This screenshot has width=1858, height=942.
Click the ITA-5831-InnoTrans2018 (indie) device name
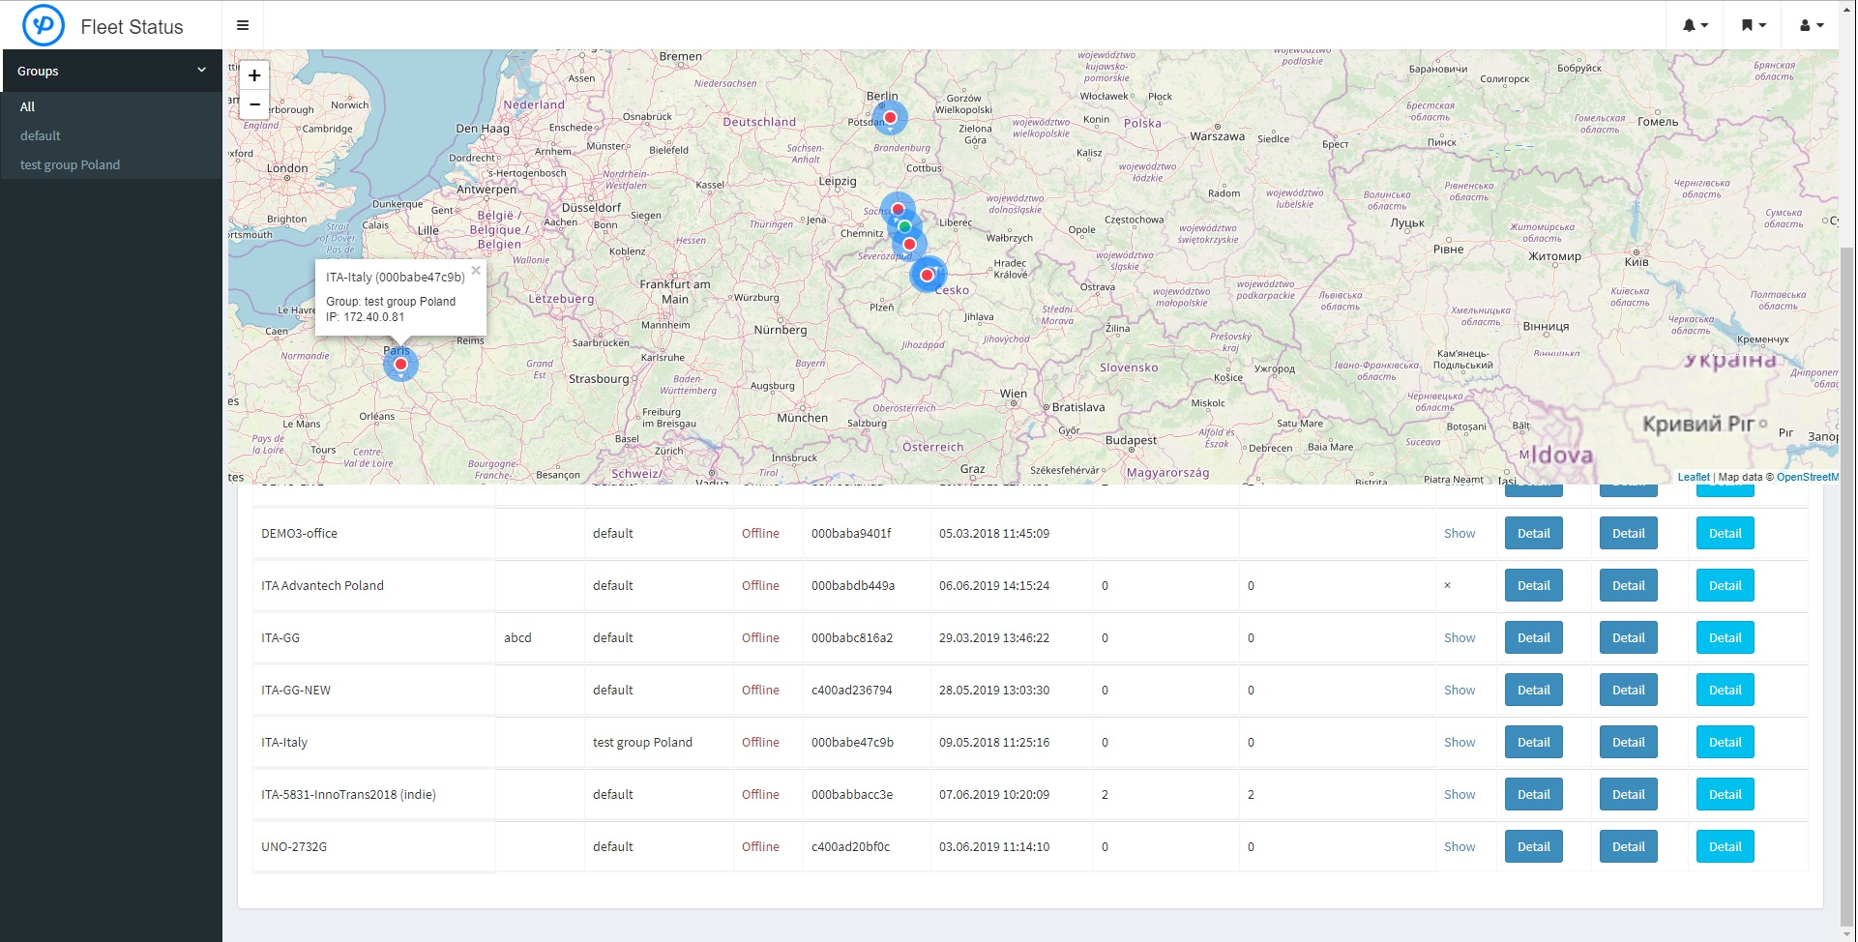348,794
